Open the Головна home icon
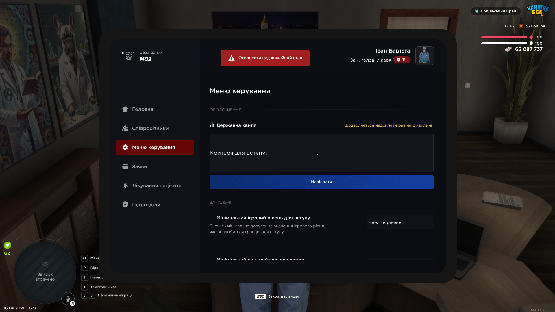Image resolution: width=555 pixels, height=312 pixels. click(x=125, y=109)
